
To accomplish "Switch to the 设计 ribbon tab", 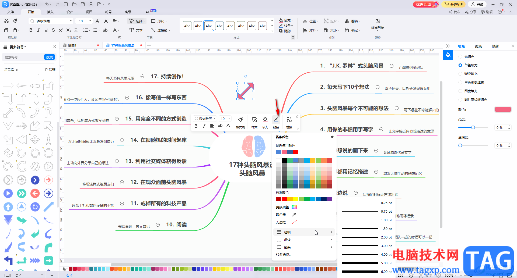I will tap(70, 12).
